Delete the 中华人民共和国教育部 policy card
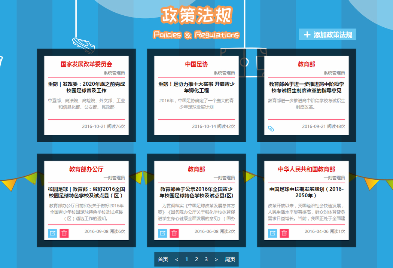The width and height of the screenshot is (393, 268). pyautogui.click(x=284, y=233)
